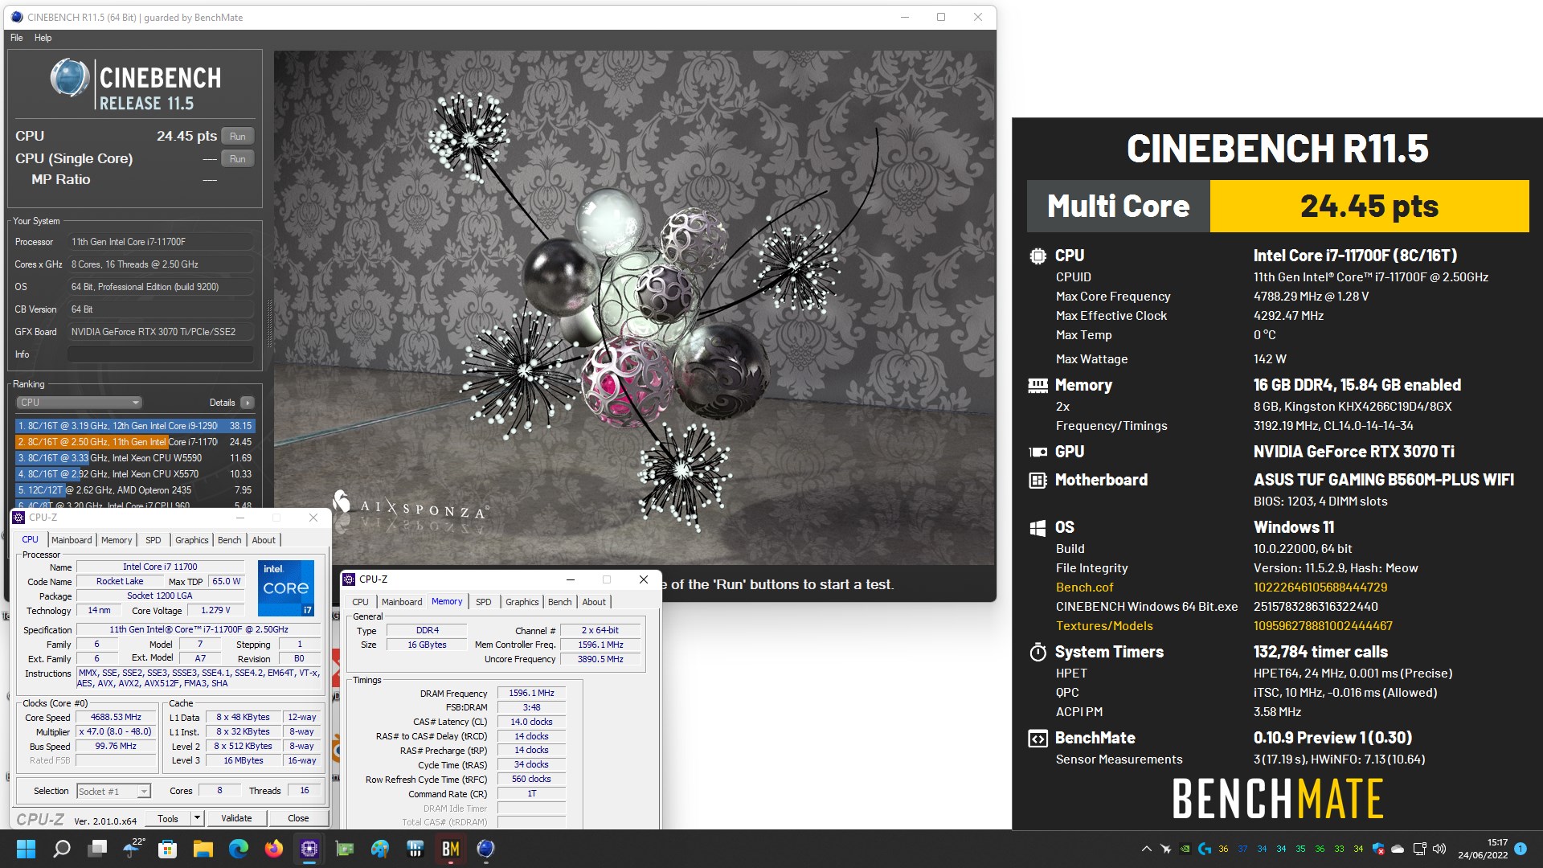This screenshot has width=1543, height=868.
Task: Open the File menu in Cinebench
Action: pyautogui.click(x=17, y=38)
